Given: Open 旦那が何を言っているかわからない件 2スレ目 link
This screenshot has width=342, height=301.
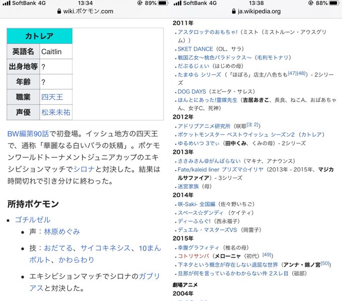Looking at the screenshot, I should point(233,273).
